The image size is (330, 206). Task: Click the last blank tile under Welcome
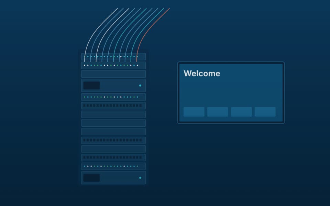(265, 112)
